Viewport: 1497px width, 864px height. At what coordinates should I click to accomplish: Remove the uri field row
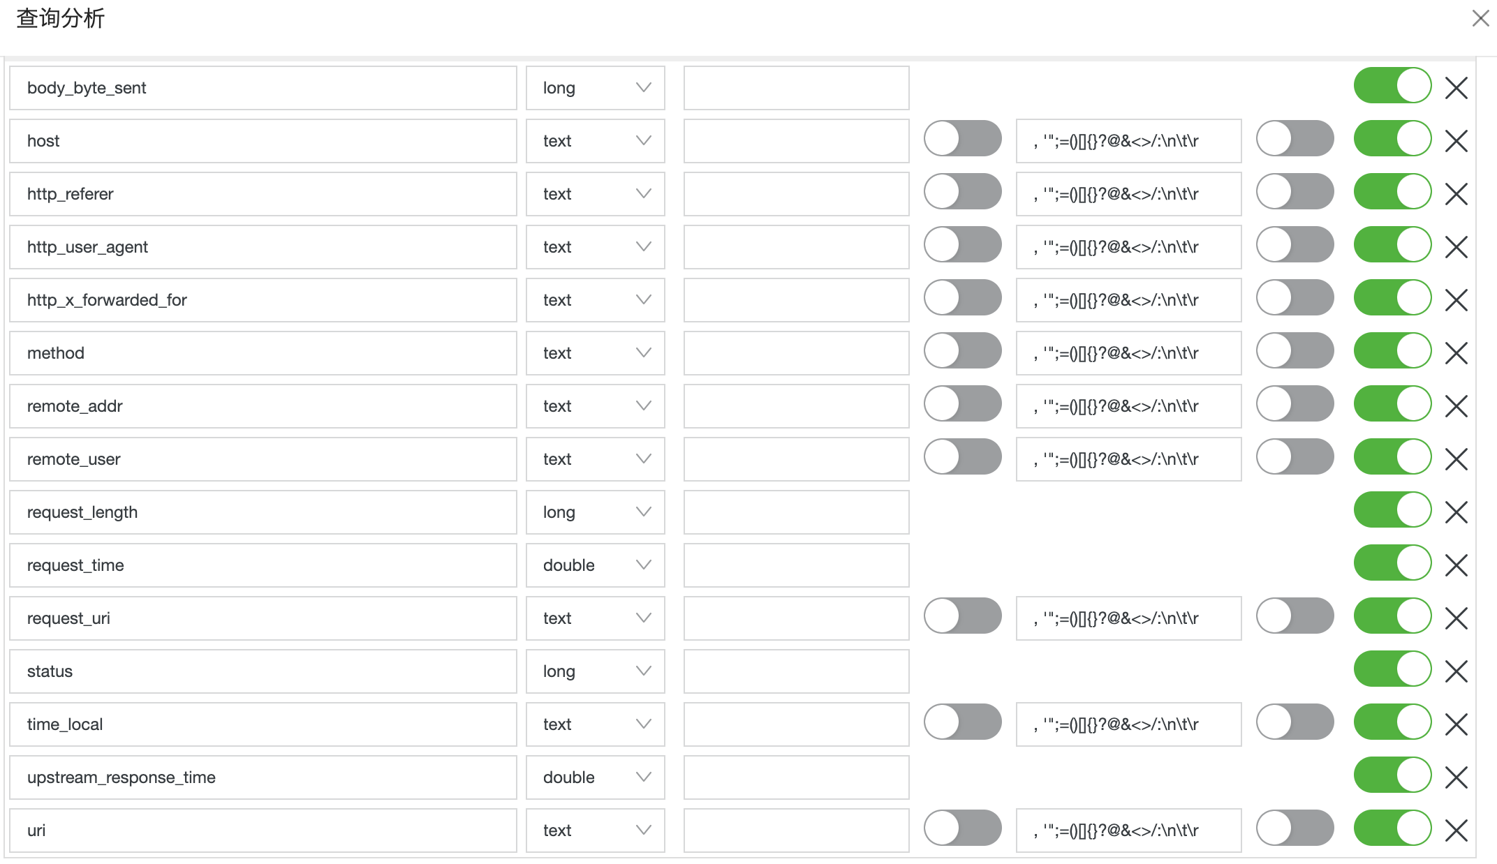pyautogui.click(x=1456, y=831)
